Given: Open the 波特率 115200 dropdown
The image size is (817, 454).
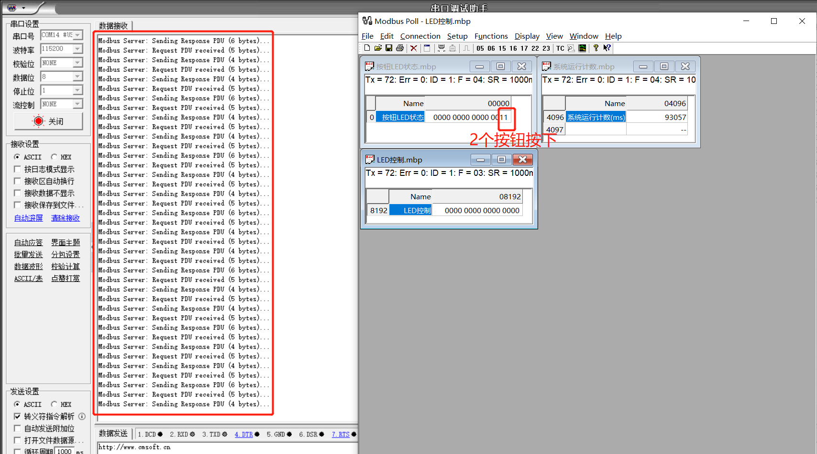Looking at the screenshot, I should 78,49.
